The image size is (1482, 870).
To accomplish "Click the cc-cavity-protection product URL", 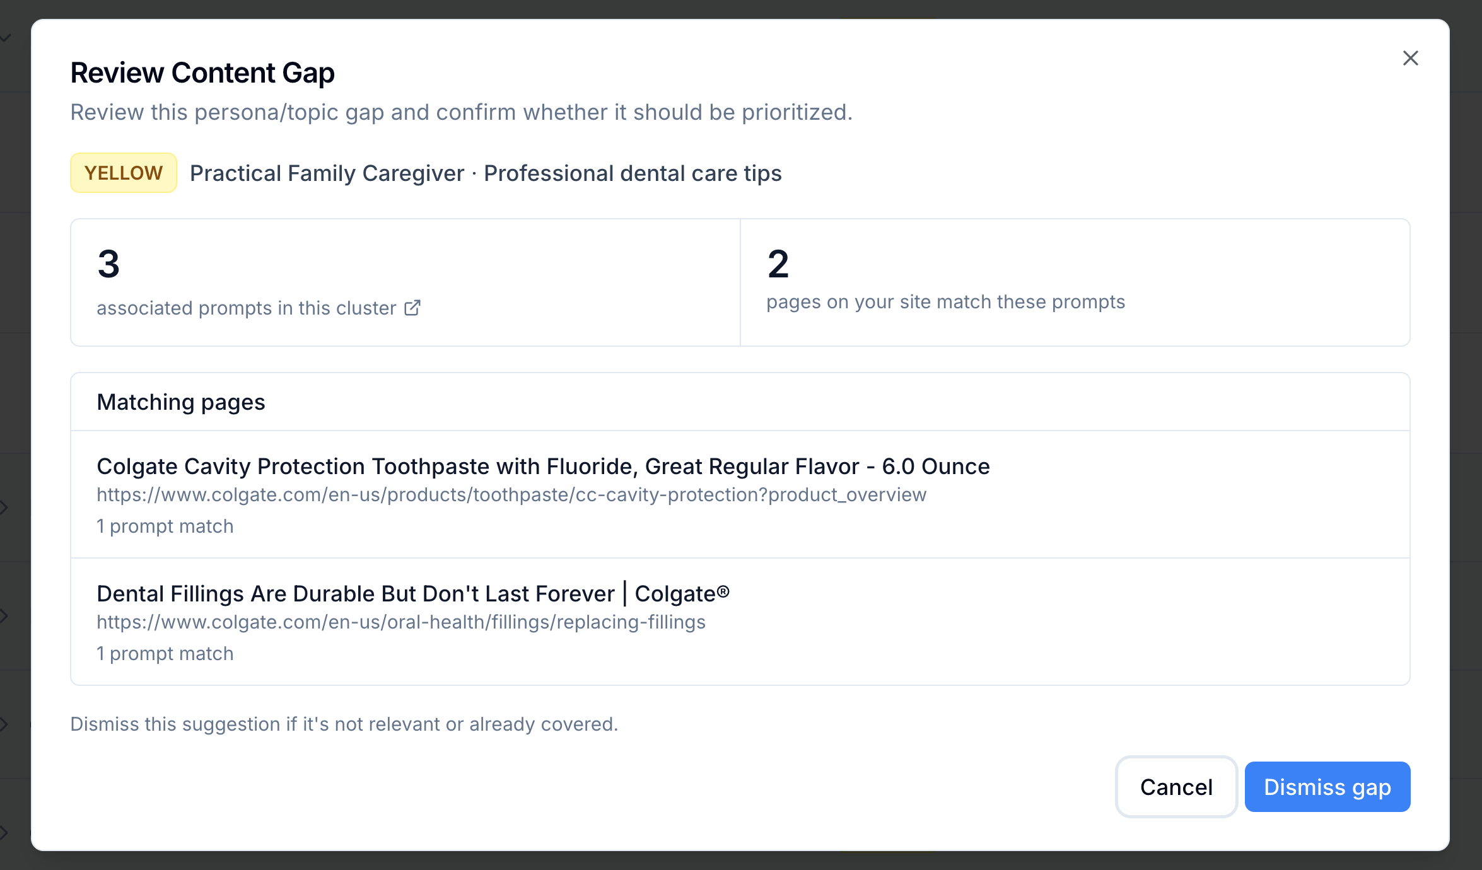I will [x=511, y=495].
